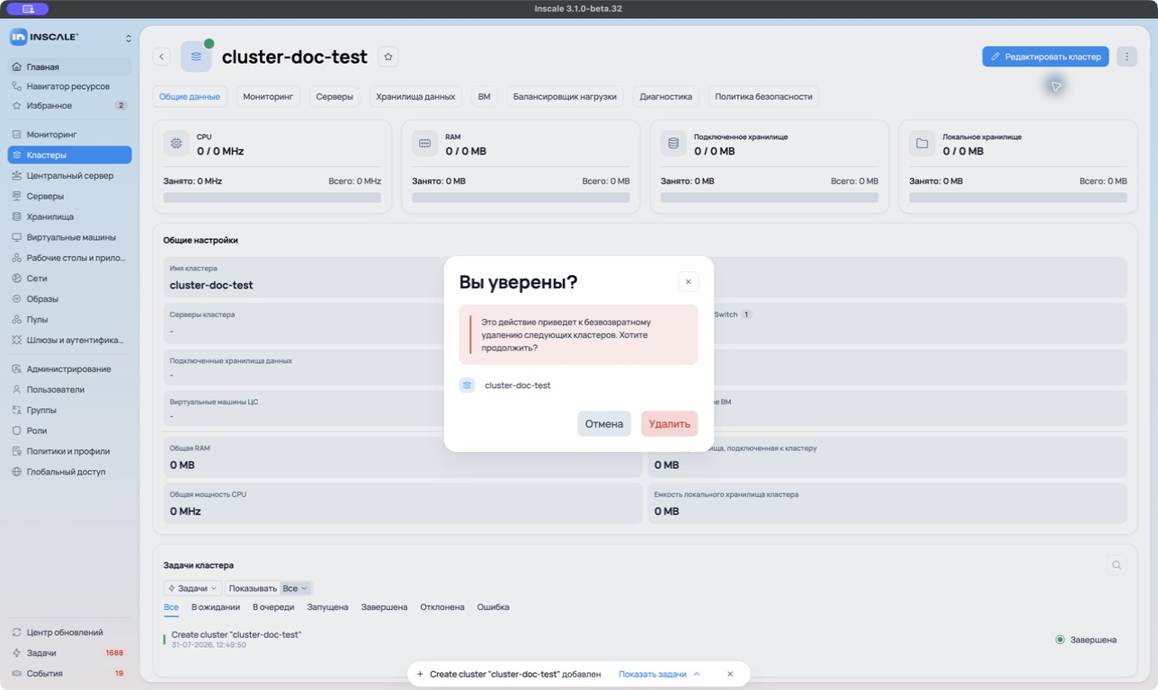
Task: Open Виртуальные машины in sidebar
Action: click(69, 237)
